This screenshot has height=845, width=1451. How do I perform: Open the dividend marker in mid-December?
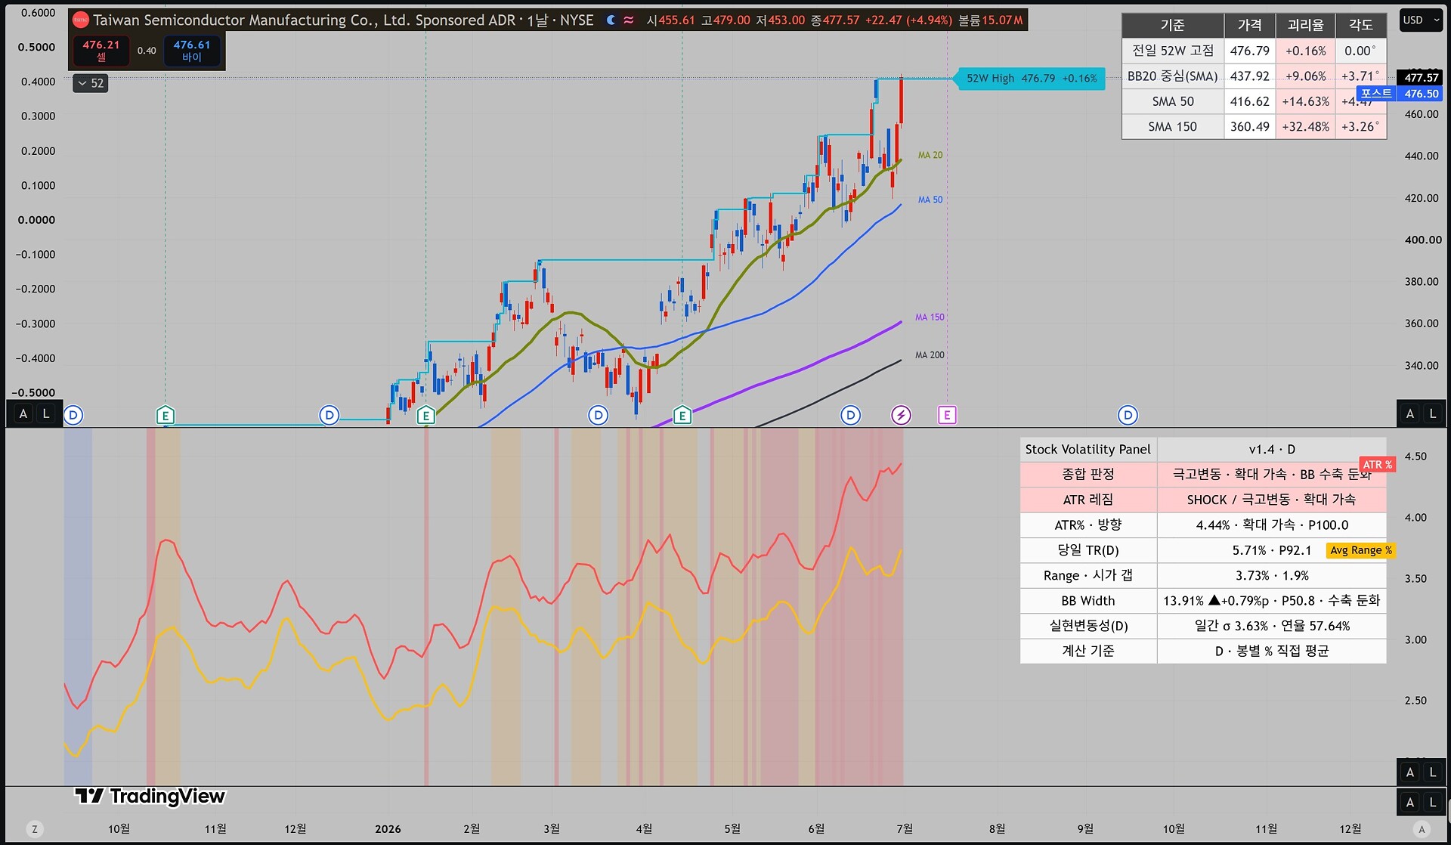click(329, 415)
